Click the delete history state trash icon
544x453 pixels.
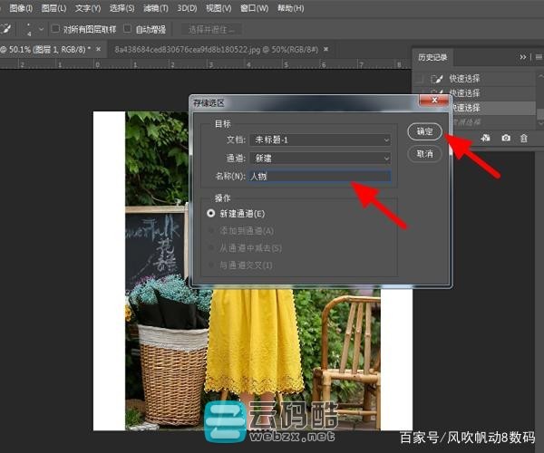pyautogui.click(x=523, y=138)
